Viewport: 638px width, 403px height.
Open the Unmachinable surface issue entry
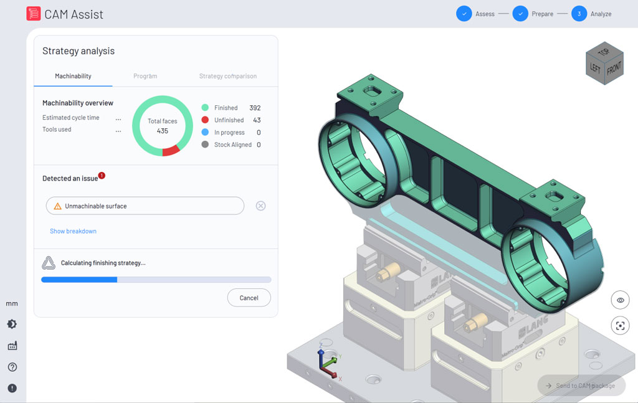click(x=145, y=206)
